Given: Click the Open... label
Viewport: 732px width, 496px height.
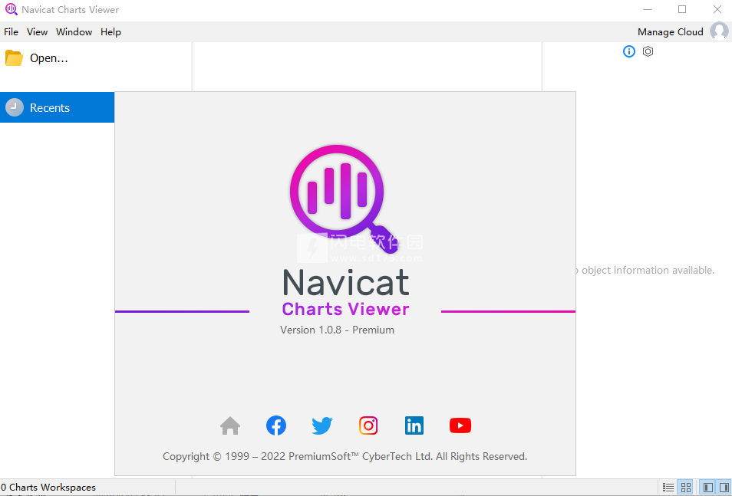Looking at the screenshot, I should (49, 58).
